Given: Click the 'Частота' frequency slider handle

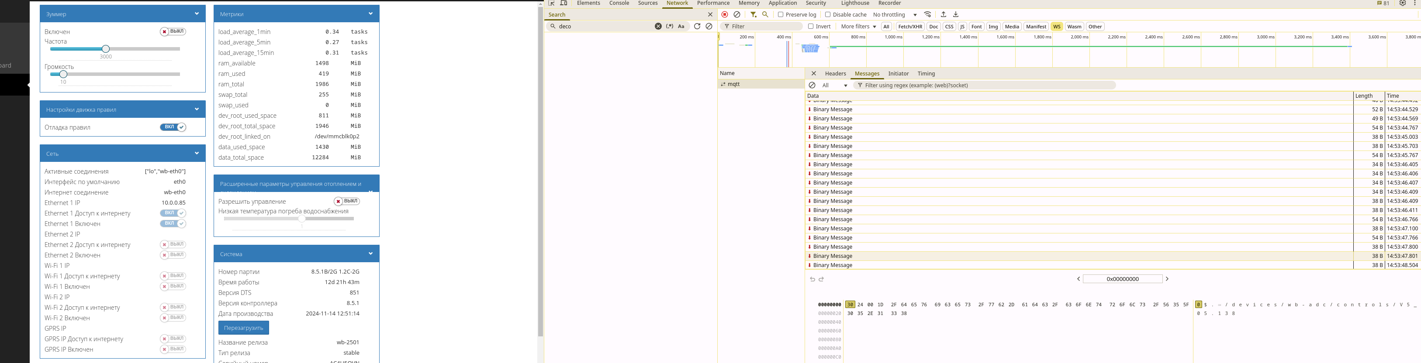Looking at the screenshot, I should pos(106,49).
